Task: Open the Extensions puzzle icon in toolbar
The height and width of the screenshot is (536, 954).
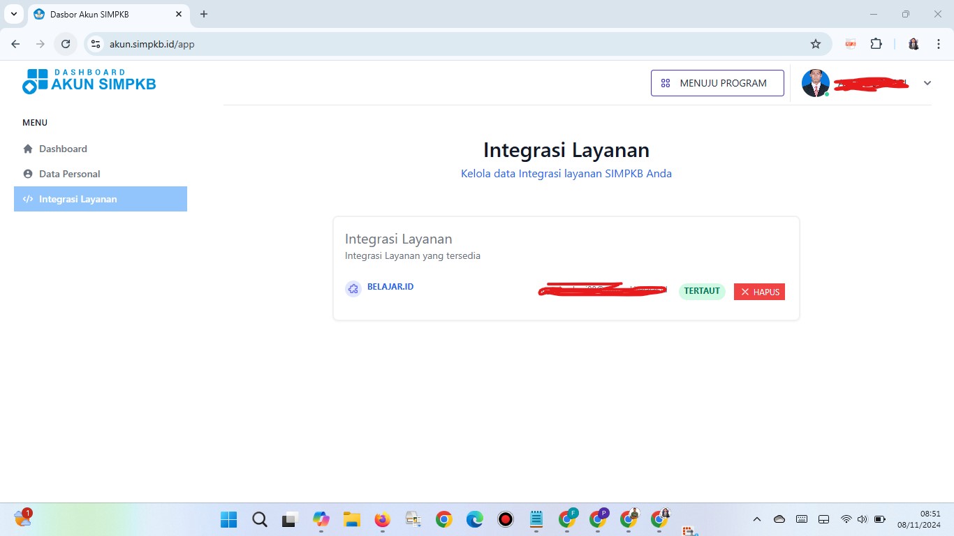Action: (876, 44)
